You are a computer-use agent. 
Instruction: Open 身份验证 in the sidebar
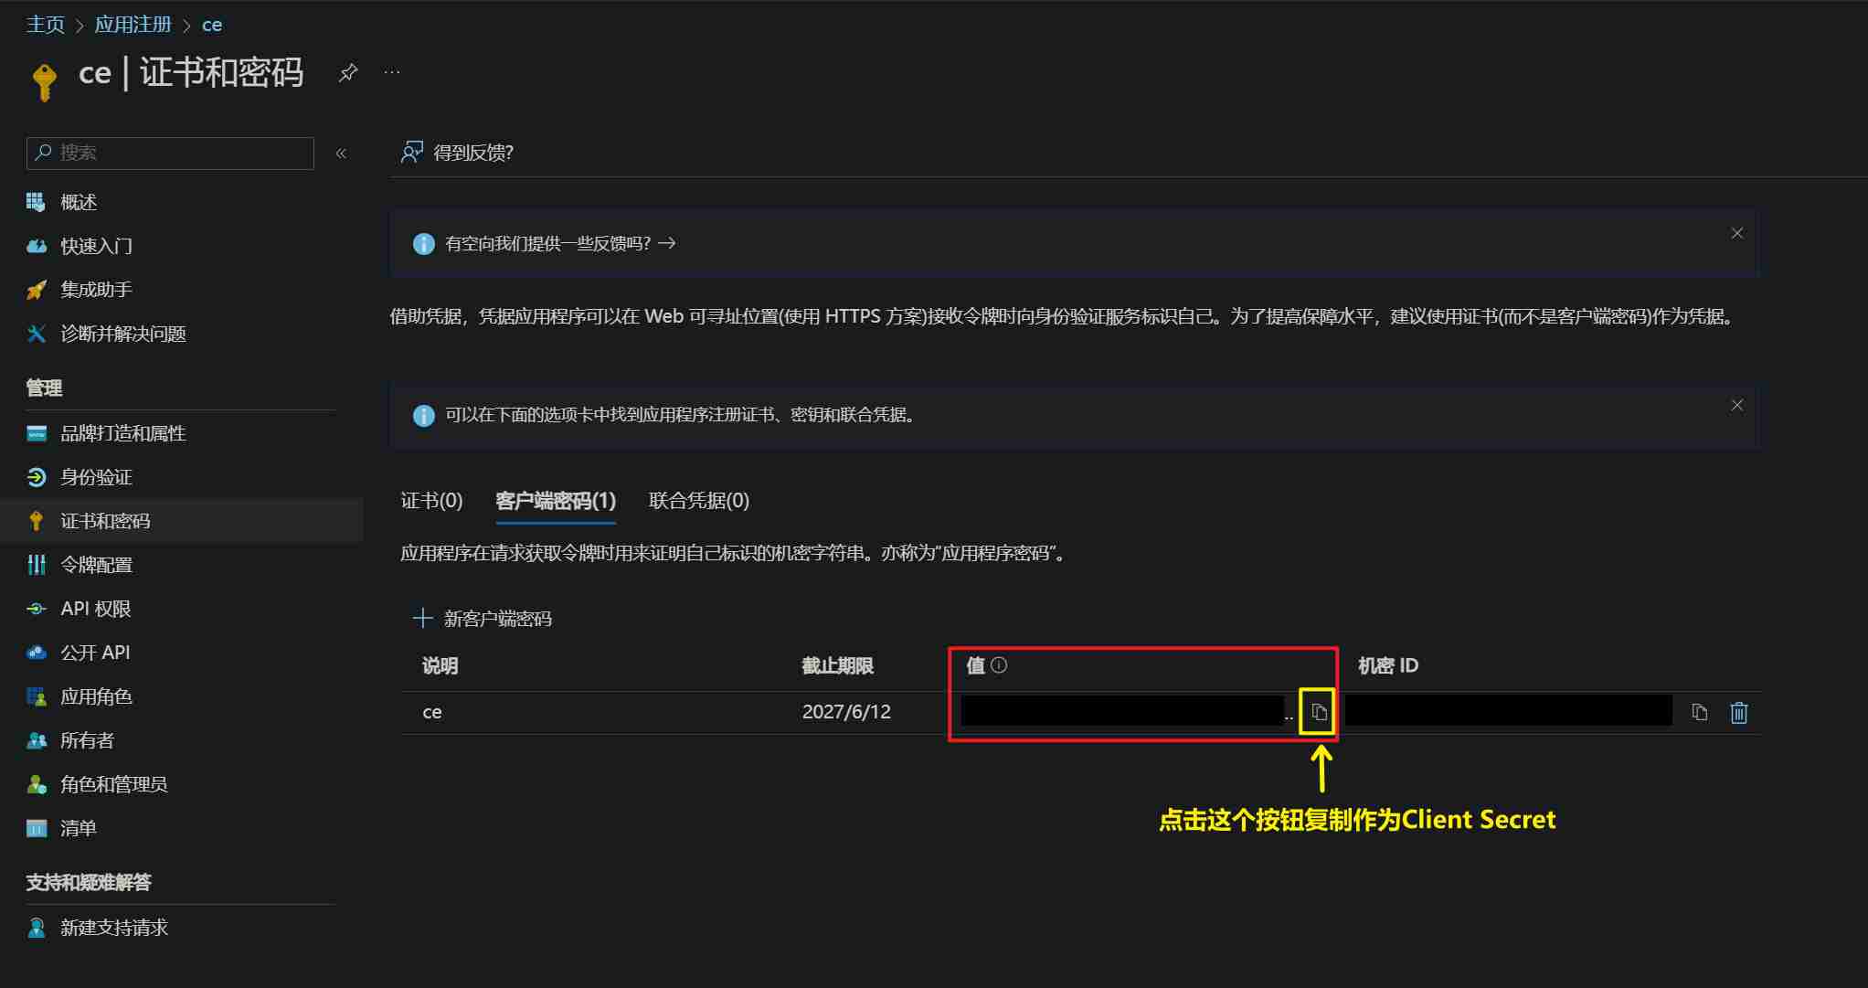point(96,477)
